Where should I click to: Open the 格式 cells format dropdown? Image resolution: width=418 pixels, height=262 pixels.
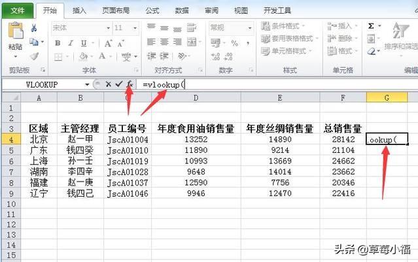point(342,51)
